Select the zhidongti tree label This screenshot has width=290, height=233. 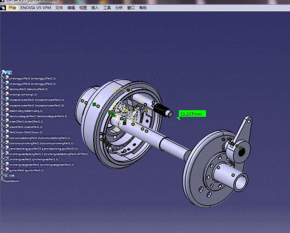coord(23,94)
